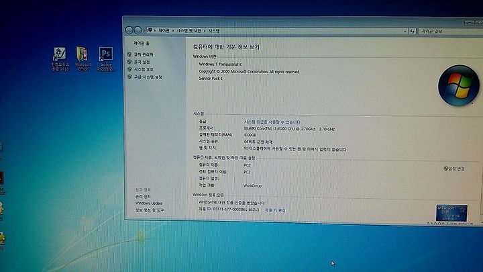Click the 8.00GB installed memory value
483x272 pixels.
(250, 135)
